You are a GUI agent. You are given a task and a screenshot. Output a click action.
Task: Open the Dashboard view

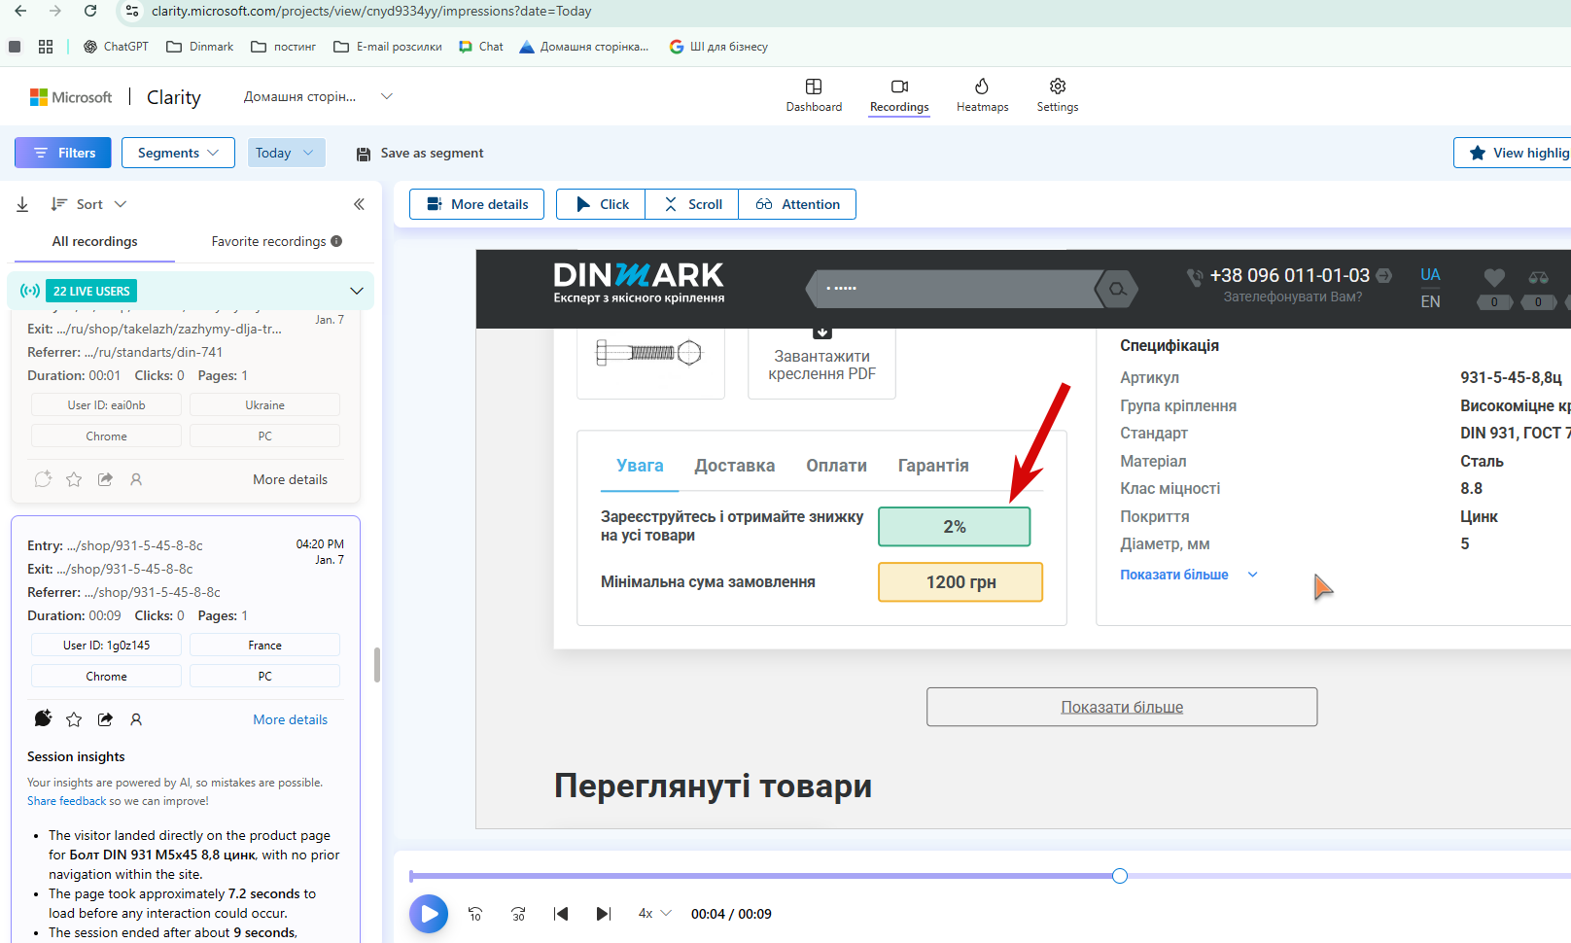(x=814, y=95)
